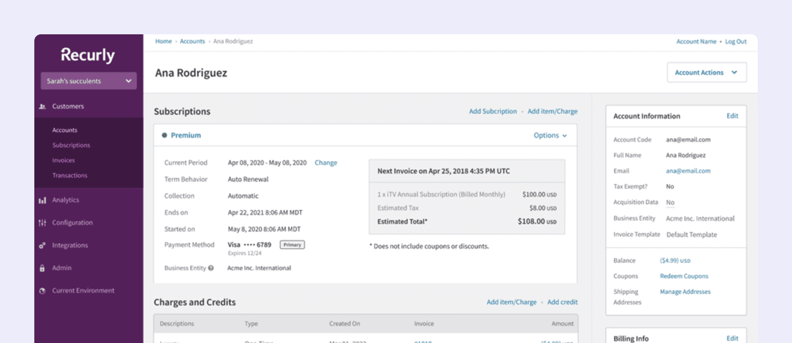Click the Descriptions column header
Screen dimensions: 792x343
tap(177, 324)
